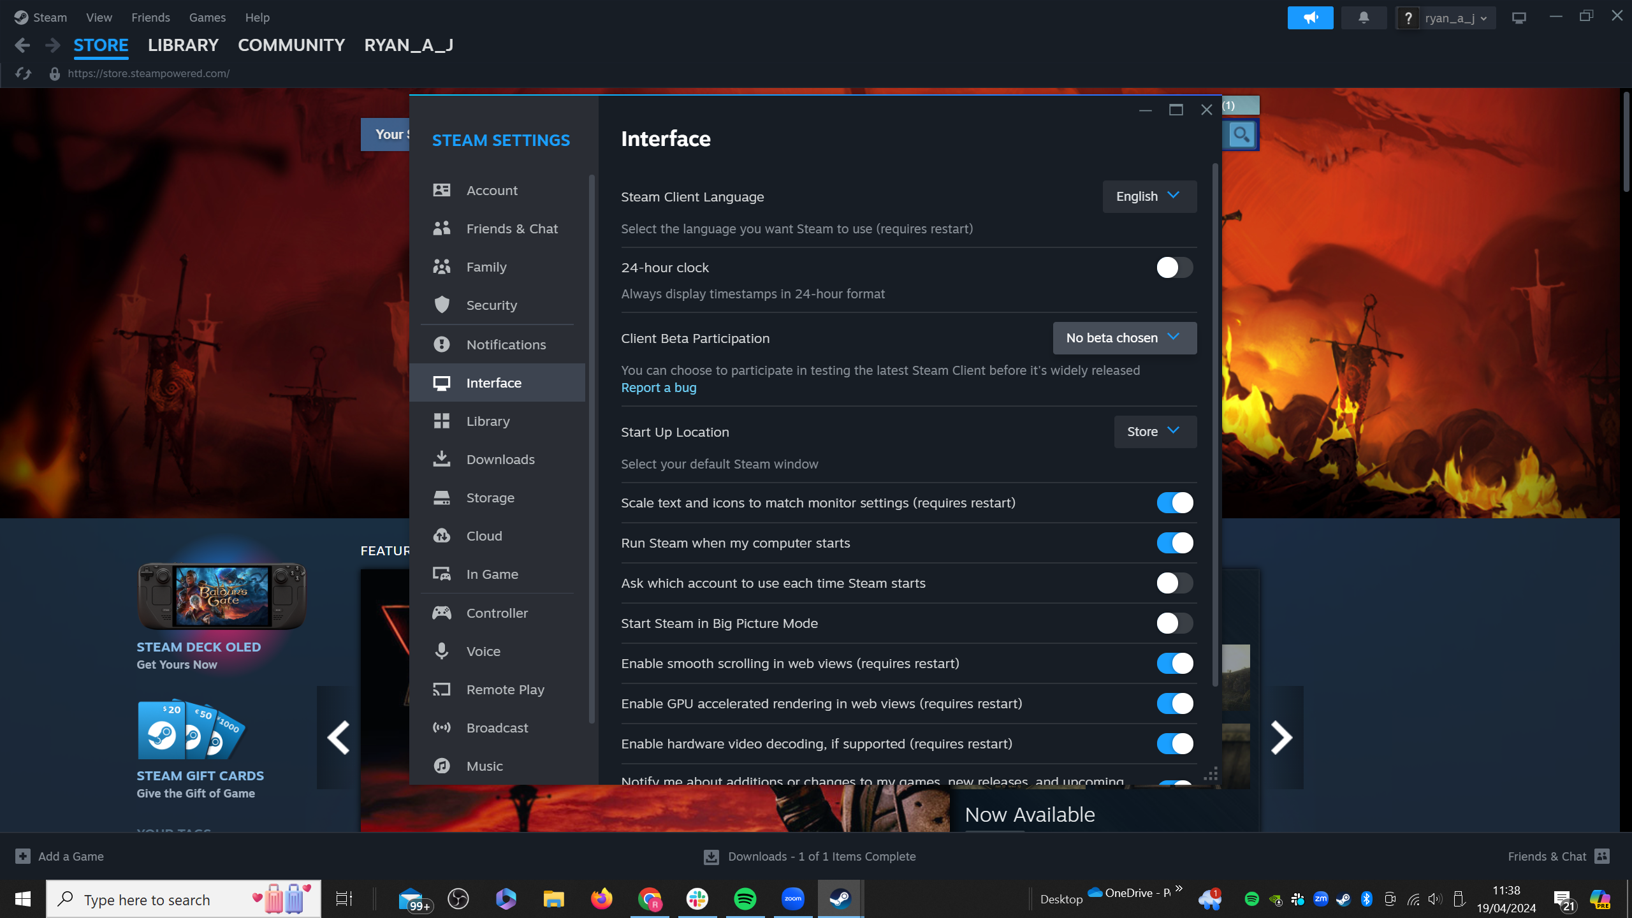1632x918 pixels.
Task: Open File Explorer from the taskbar
Action: coord(553,899)
